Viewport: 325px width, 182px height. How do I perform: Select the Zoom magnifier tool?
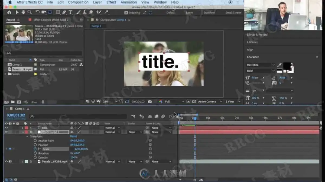pos(30,12)
